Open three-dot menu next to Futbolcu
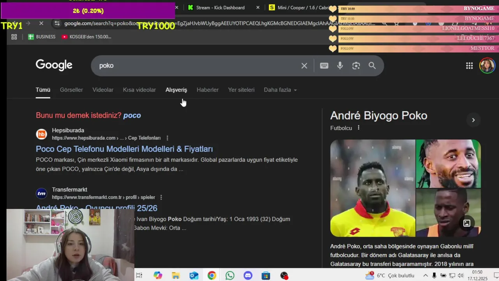The image size is (499, 281). [x=359, y=128]
